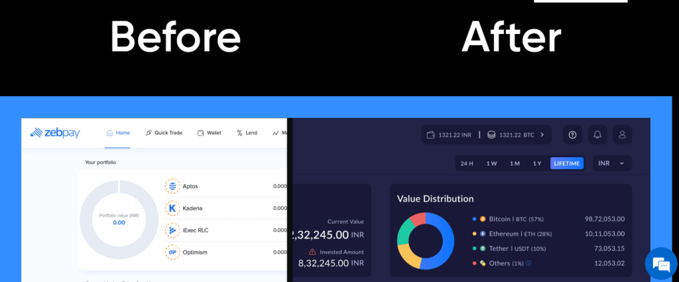Viewport: 679px width, 282px height.
Task: Open the help question mark icon
Action: pos(572,135)
